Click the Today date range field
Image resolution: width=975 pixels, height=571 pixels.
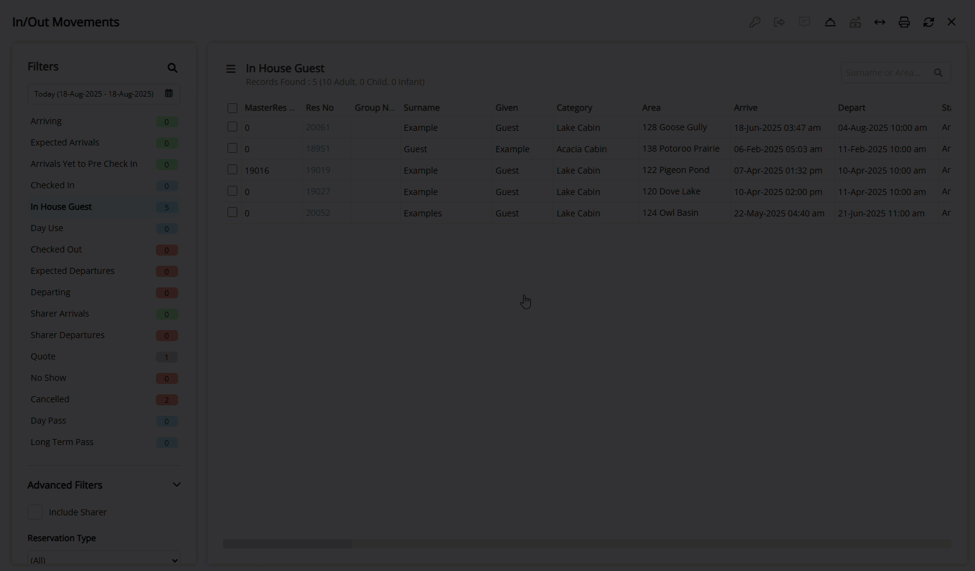(104, 94)
